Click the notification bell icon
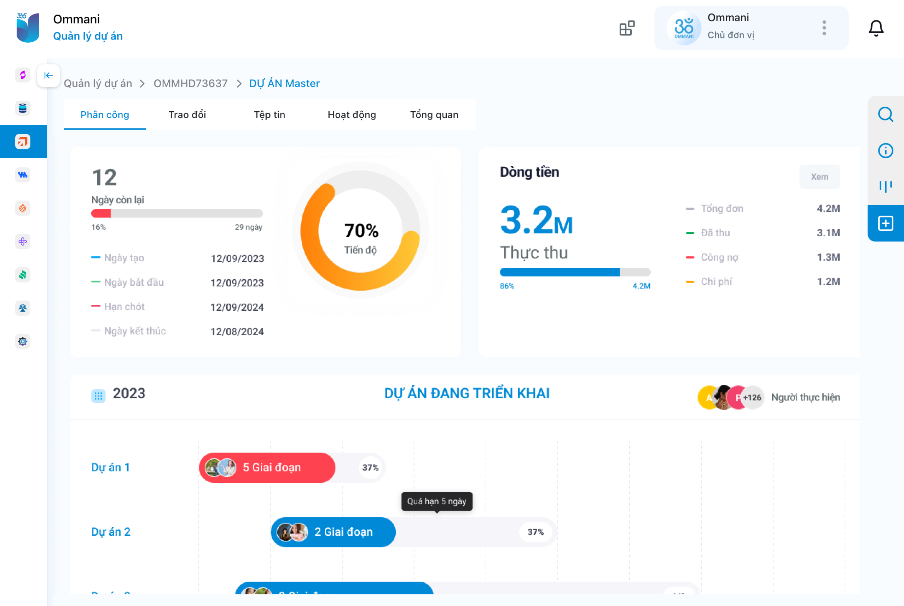 point(876,28)
